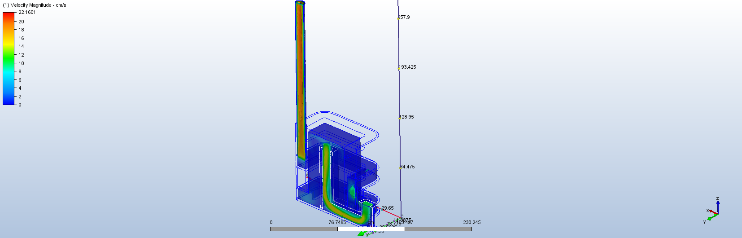Image resolution: width=742 pixels, height=238 pixels.
Task: Click the scale bar label 230.245
Action: point(472,222)
